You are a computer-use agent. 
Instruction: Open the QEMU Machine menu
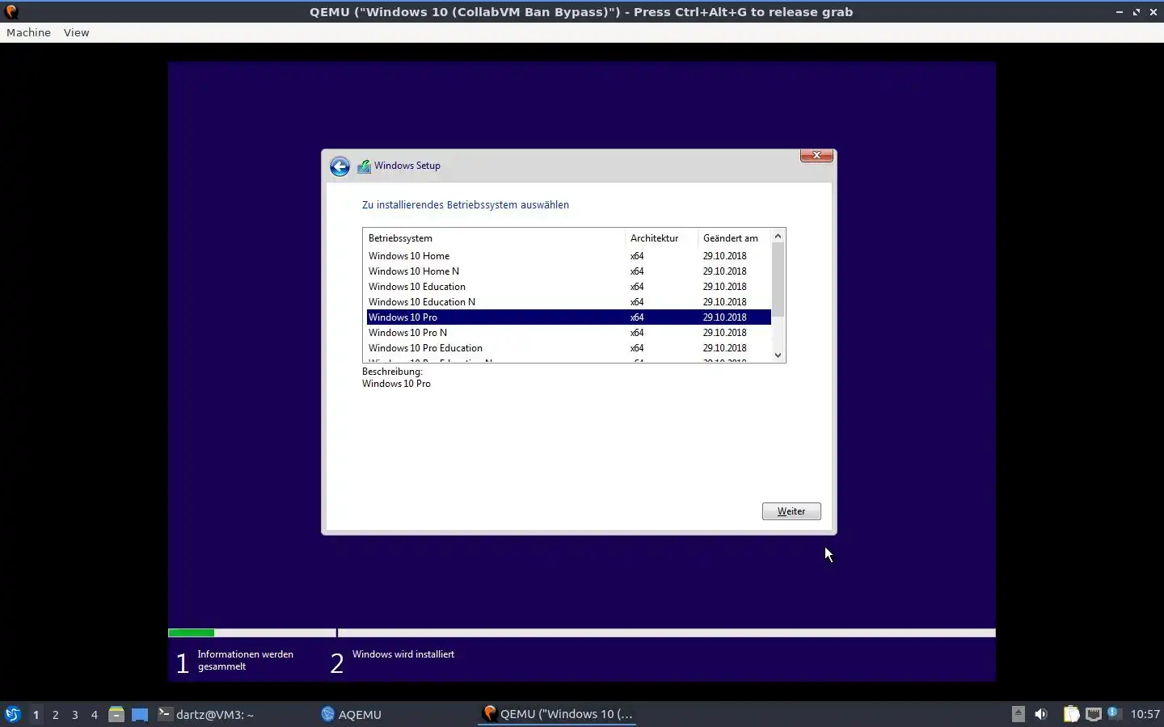[x=28, y=32]
